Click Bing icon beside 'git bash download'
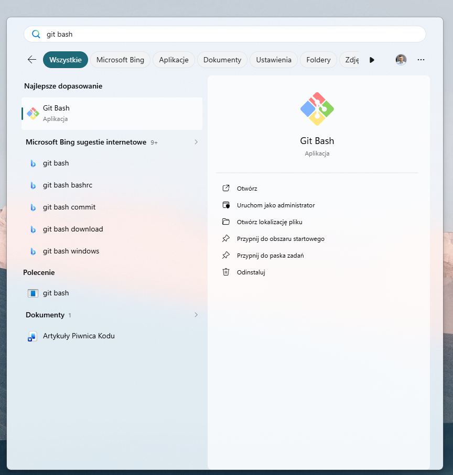This screenshot has height=475, width=453. coord(33,229)
